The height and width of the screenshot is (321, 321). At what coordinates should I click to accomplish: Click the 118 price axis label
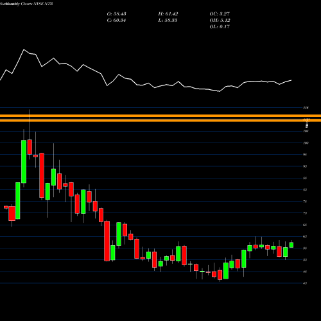[x=306, y=108]
